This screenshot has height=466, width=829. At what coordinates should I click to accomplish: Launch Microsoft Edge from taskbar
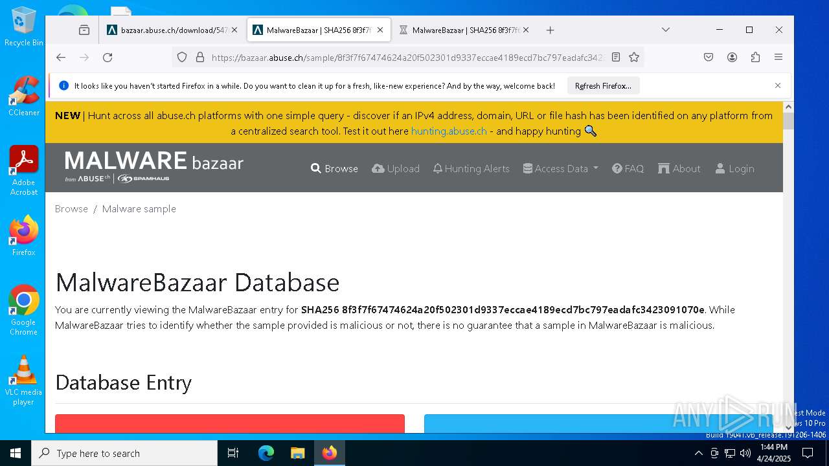(266, 453)
